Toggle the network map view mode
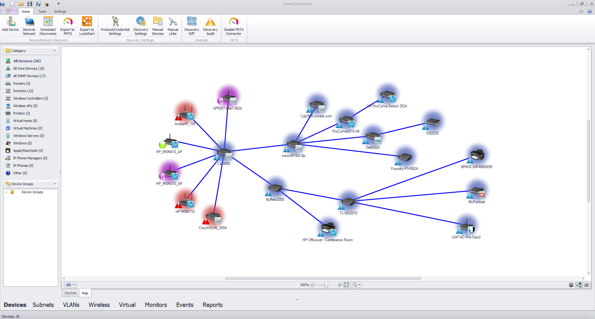The height and width of the screenshot is (319, 595). point(579,285)
